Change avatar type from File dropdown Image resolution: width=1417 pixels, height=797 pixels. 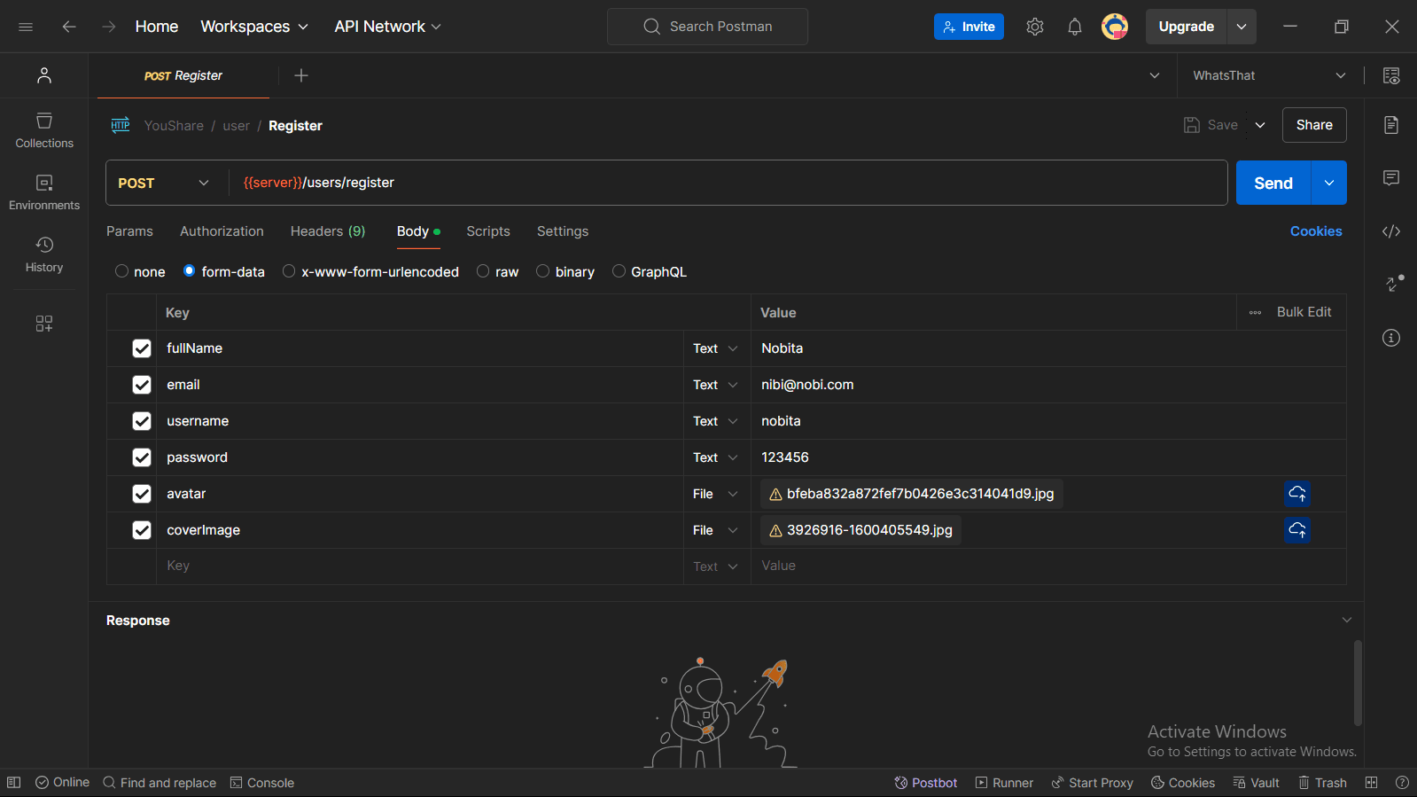click(714, 494)
